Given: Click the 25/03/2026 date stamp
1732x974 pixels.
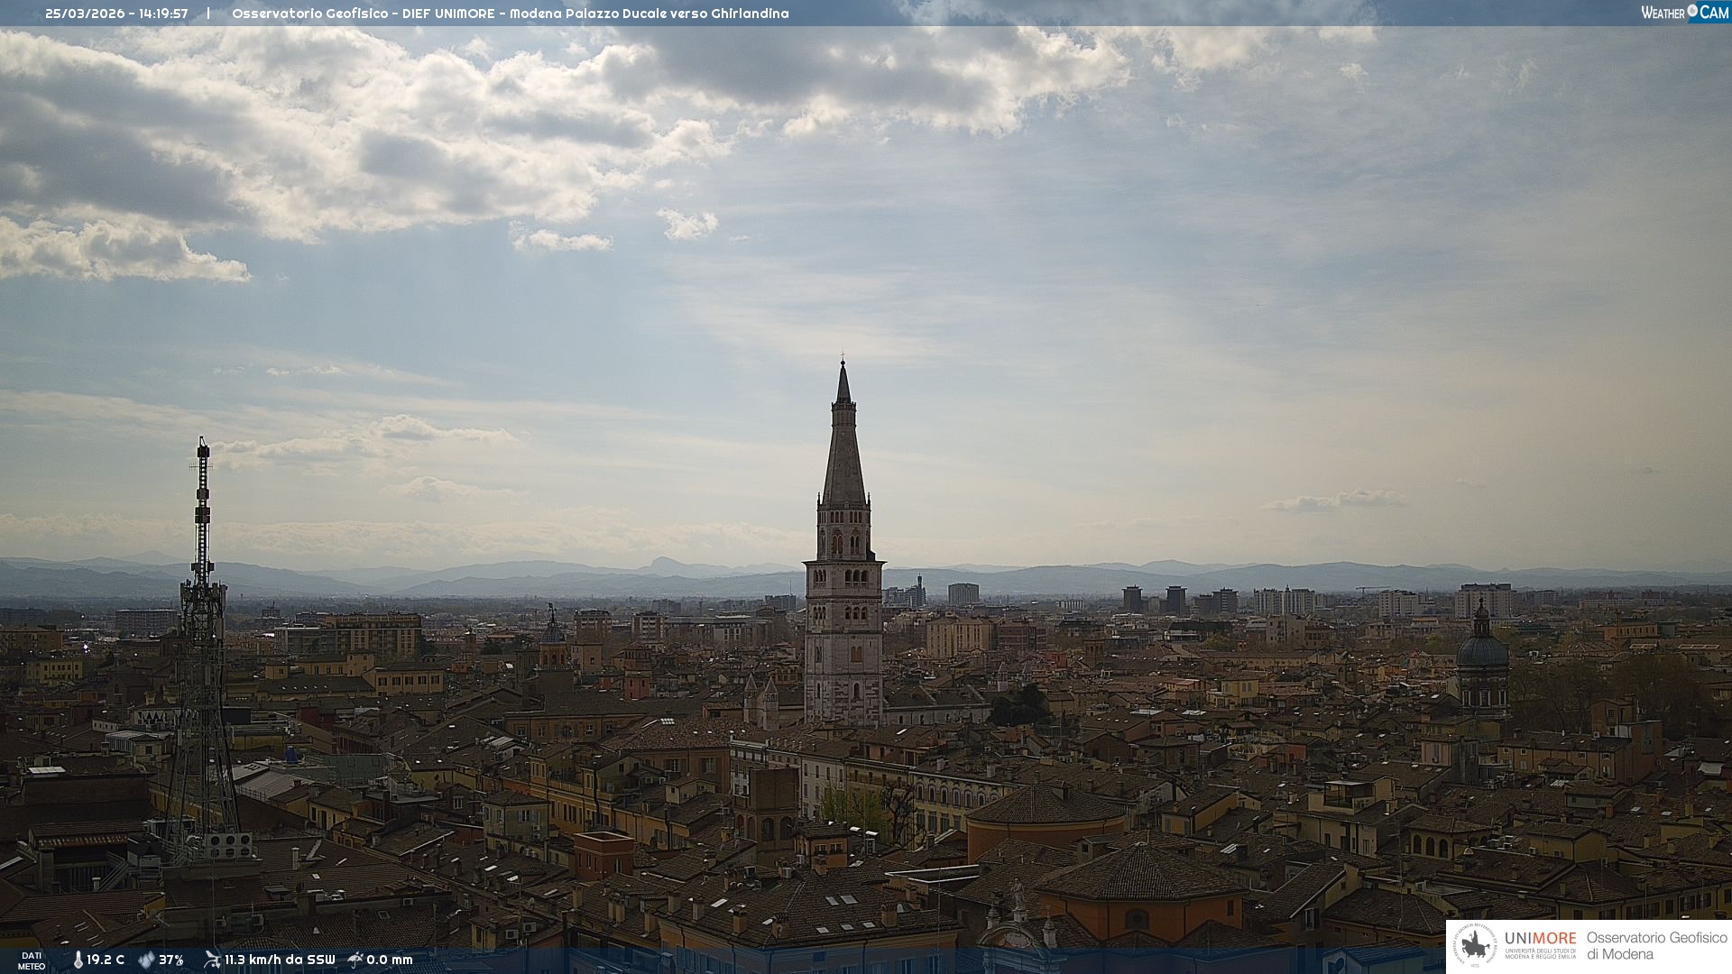Looking at the screenshot, I should [x=87, y=14].
